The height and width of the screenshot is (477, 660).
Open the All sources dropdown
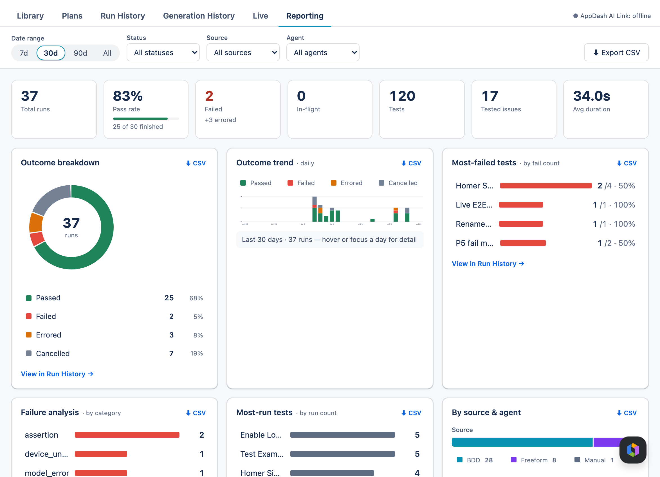click(x=243, y=52)
